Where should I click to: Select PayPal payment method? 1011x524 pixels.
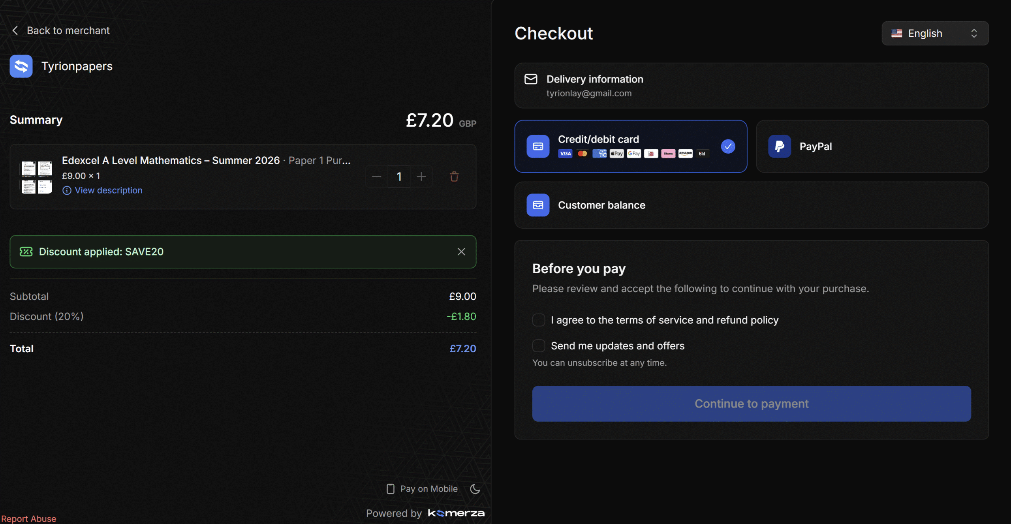(x=872, y=146)
